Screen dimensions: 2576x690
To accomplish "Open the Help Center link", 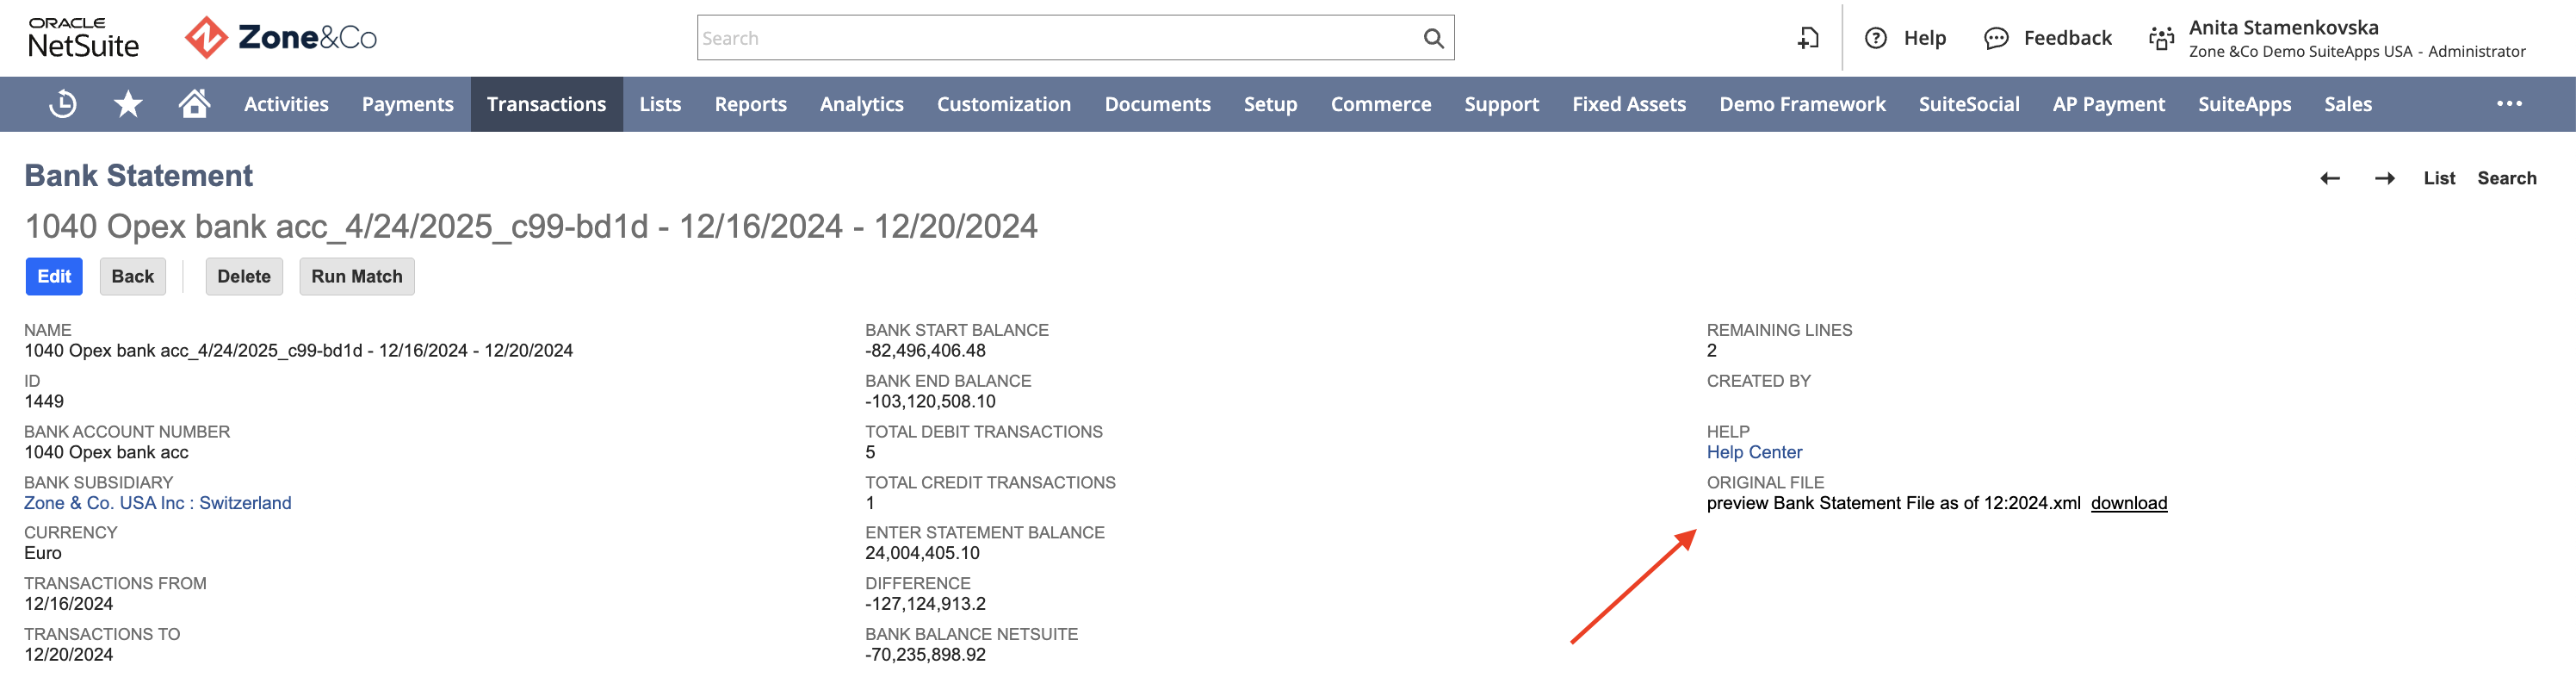I will coord(1754,452).
